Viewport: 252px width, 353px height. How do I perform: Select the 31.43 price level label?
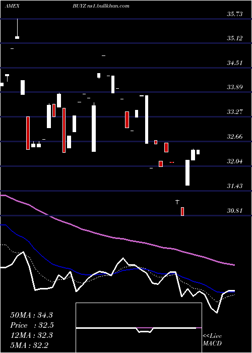coord(235,186)
